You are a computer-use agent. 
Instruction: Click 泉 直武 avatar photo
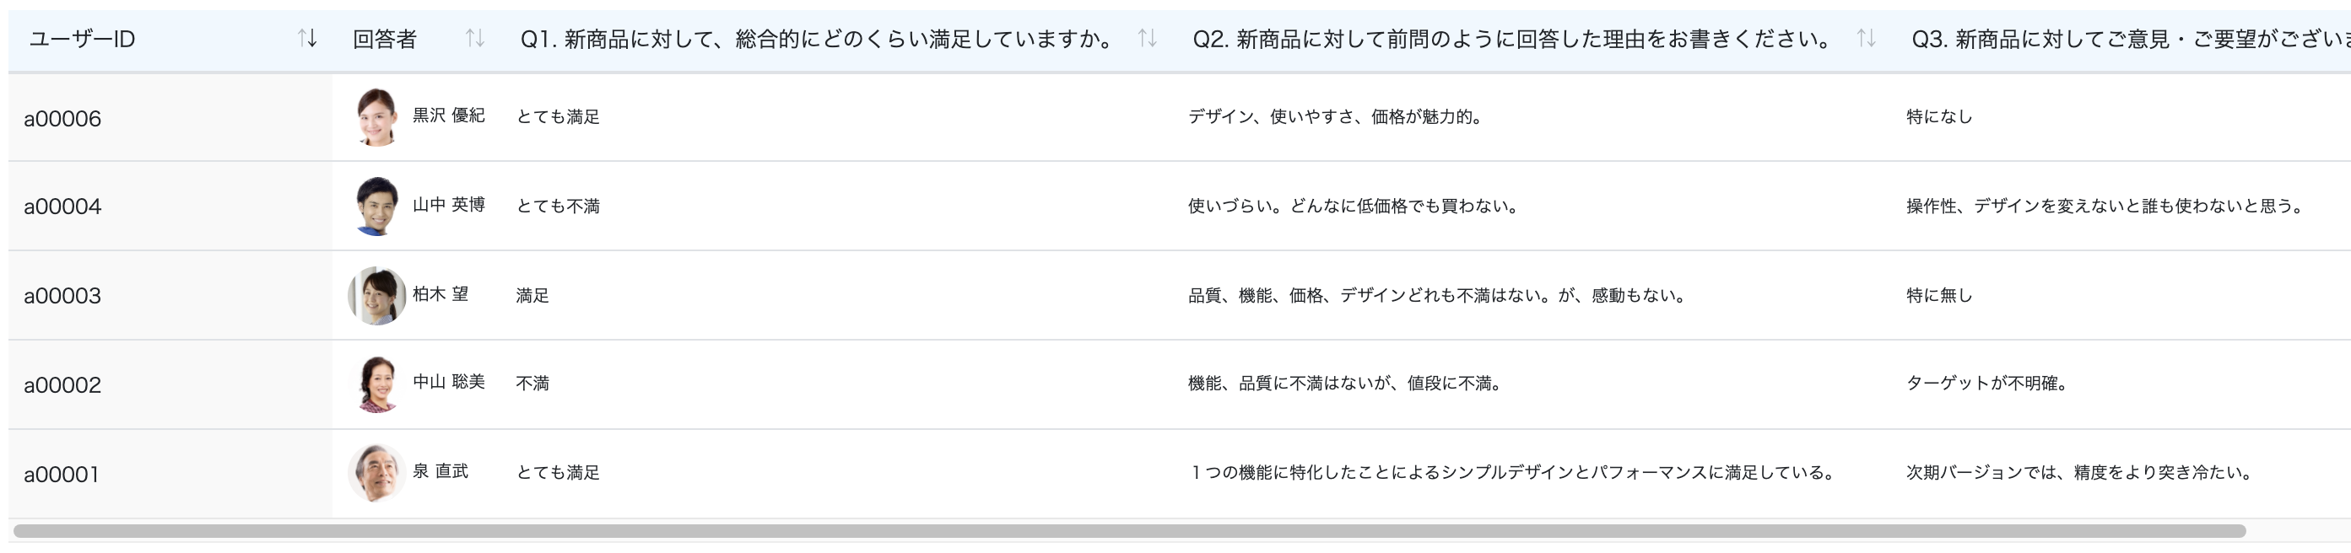click(x=377, y=474)
